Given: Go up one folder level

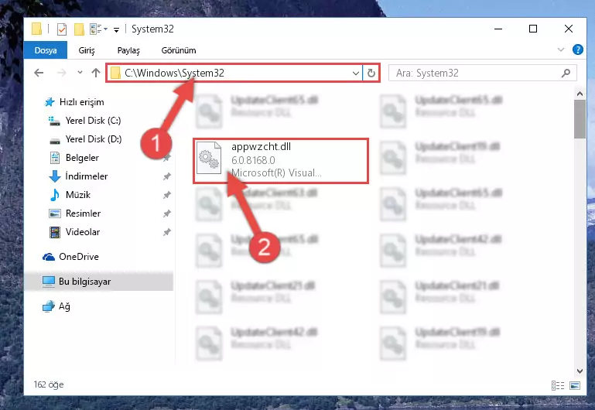Looking at the screenshot, I should point(96,73).
